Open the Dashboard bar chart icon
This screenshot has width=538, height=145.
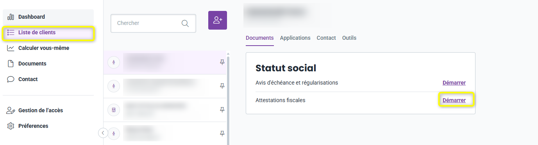point(11,17)
